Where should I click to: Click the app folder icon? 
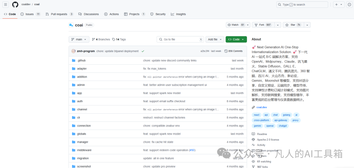coord(73,93)
